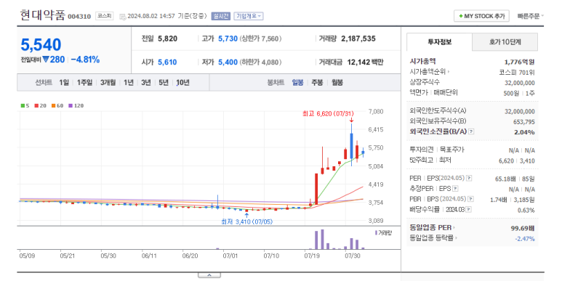The height and width of the screenshot is (281, 562).
Task: Click the 실시간 badge
Action: pos(220,16)
